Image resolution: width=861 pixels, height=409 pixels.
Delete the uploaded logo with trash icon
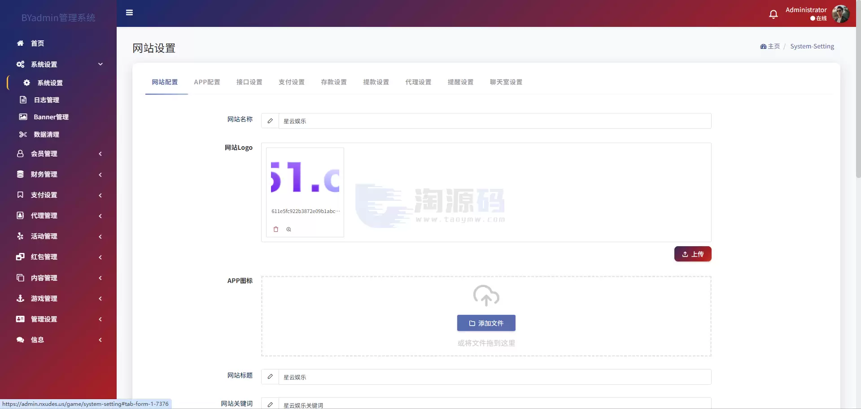click(x=276, y=229)
